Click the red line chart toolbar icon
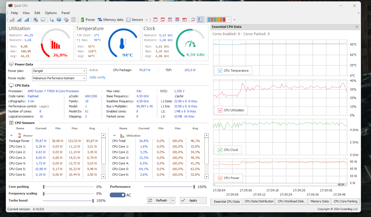 [193, 20]
